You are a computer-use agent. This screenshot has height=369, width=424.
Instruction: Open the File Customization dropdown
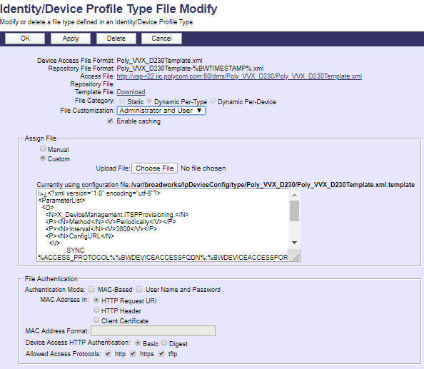(161, 111)
